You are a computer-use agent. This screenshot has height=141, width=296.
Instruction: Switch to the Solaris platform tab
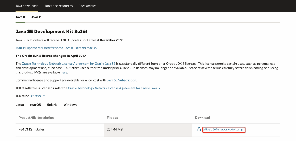52,104
